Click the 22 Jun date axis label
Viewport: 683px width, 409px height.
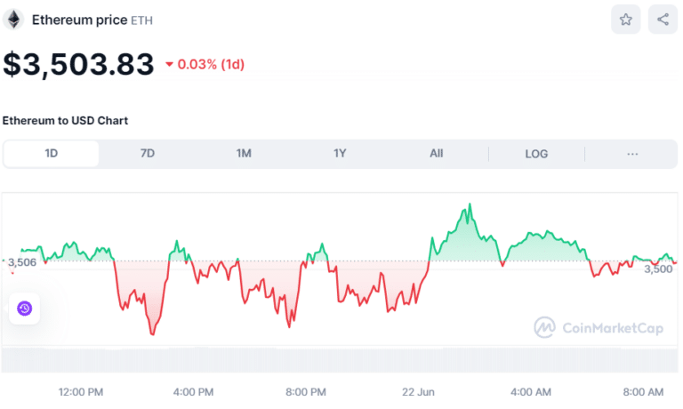tap(418, 392)
